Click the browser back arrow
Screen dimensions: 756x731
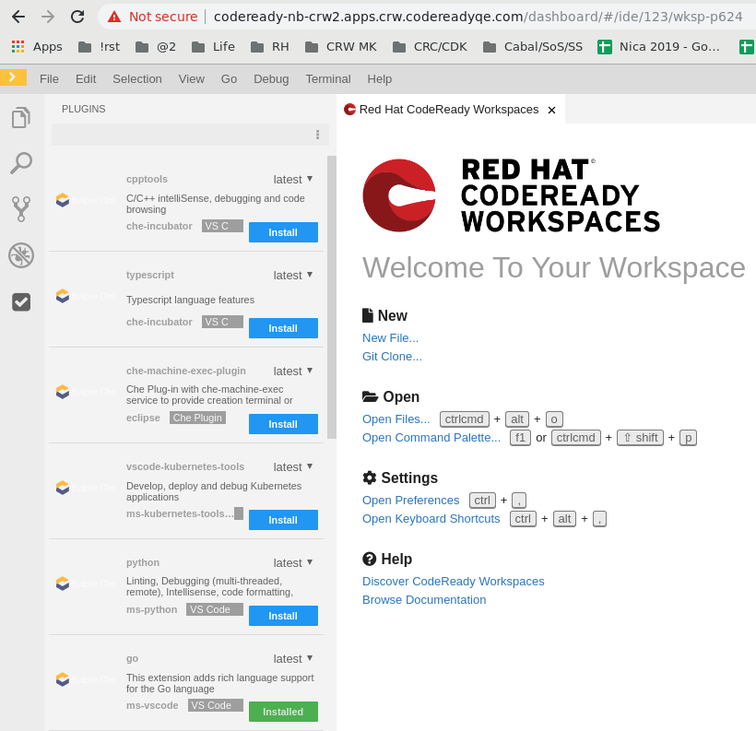coord(18,17)
